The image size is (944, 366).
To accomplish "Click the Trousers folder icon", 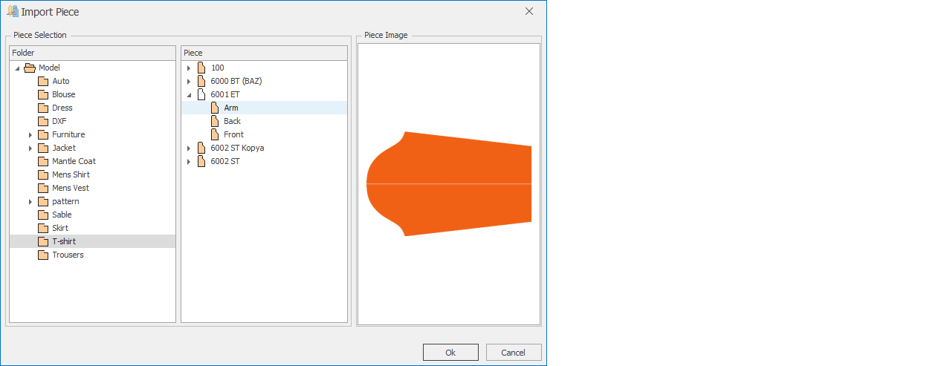I will point(43,255).
